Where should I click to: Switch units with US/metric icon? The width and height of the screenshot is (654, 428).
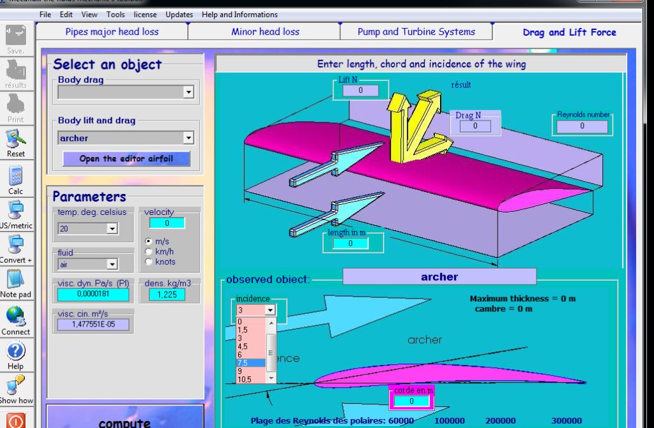click(x=15, y=210)
